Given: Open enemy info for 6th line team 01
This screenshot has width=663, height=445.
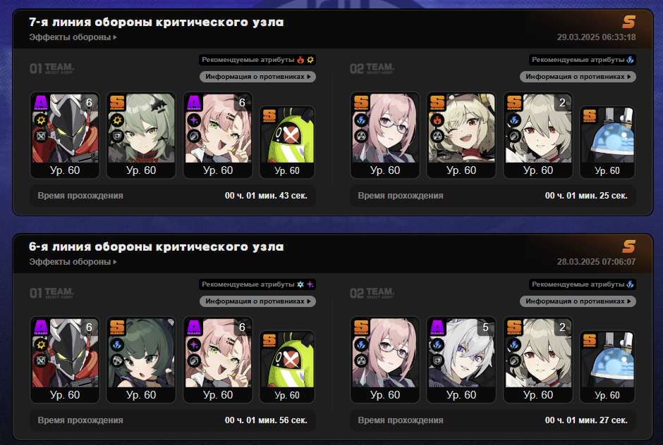Looking at the screenshot, I should (x=257, y=301).
